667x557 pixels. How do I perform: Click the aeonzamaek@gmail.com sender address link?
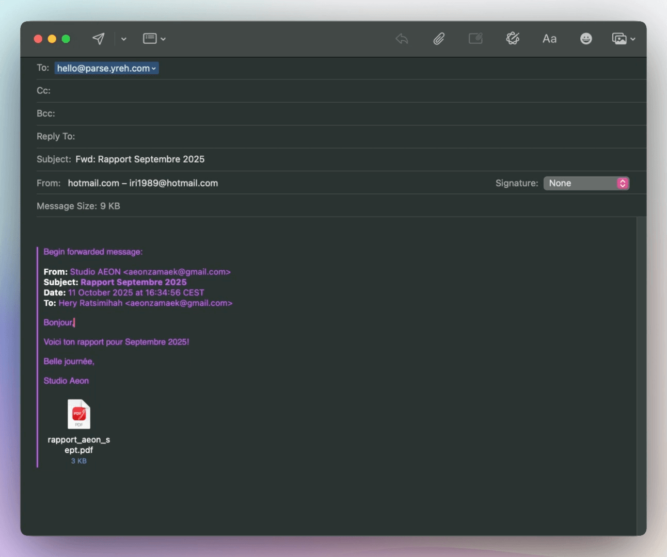pyautogui.click(x=177, y=272)
